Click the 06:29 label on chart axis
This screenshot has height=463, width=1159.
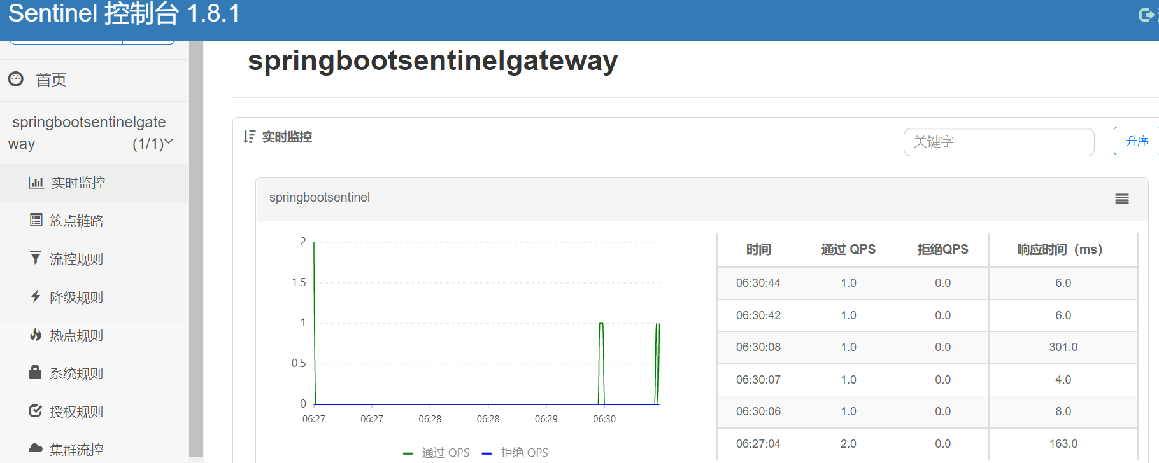coord(546,419)
